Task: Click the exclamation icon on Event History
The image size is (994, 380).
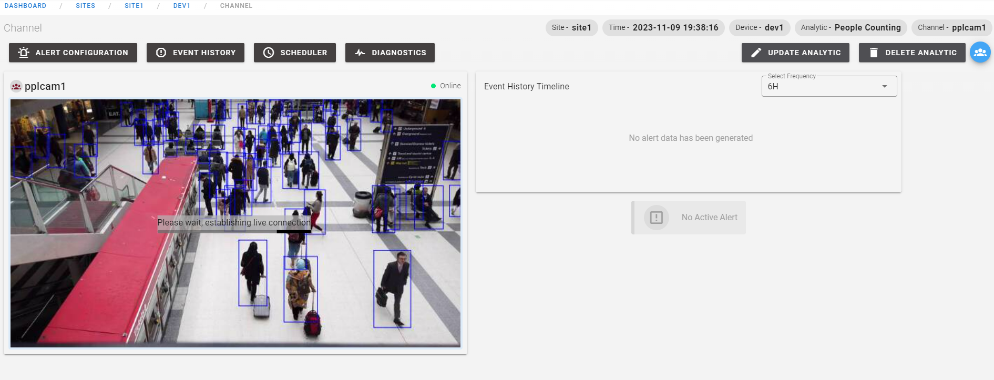Action: point(161,53)
